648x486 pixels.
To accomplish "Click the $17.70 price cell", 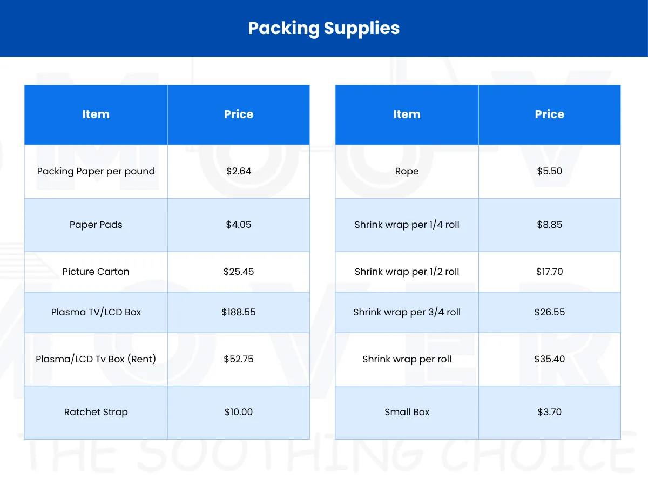I will click(550, 272).
